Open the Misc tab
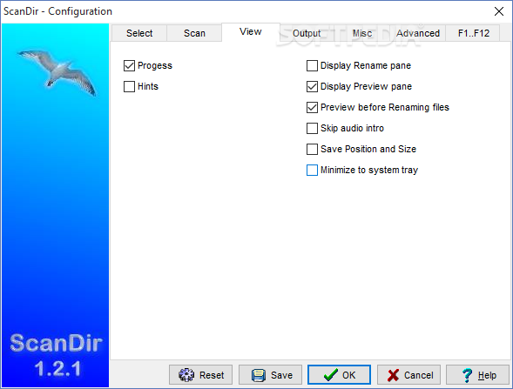 pos(362,33)
